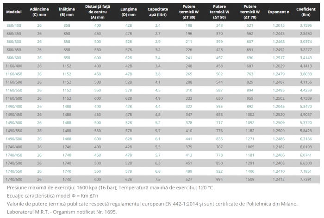324x218 pixels.
Task: Click the thermal power value 1509
Action: (250, 179)
